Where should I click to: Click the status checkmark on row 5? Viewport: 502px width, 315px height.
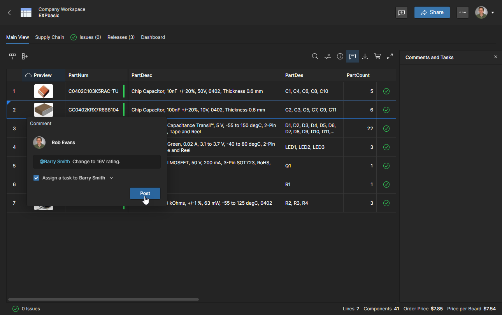386,166
